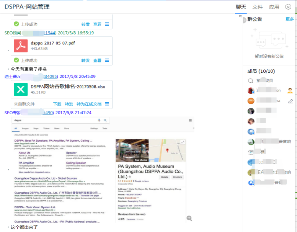
Task: Click 转发 for the xlsx file
Action: click(69, 104)
